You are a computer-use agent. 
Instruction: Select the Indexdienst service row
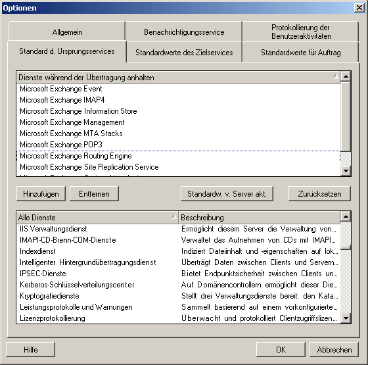click(x=178, y=251)
